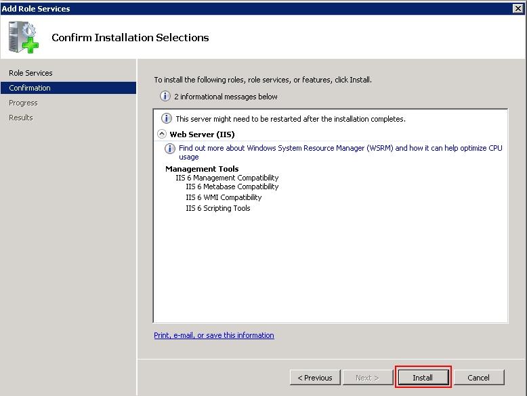
Task: Click the To install the following roles instruction
Action: coord(263,80)
